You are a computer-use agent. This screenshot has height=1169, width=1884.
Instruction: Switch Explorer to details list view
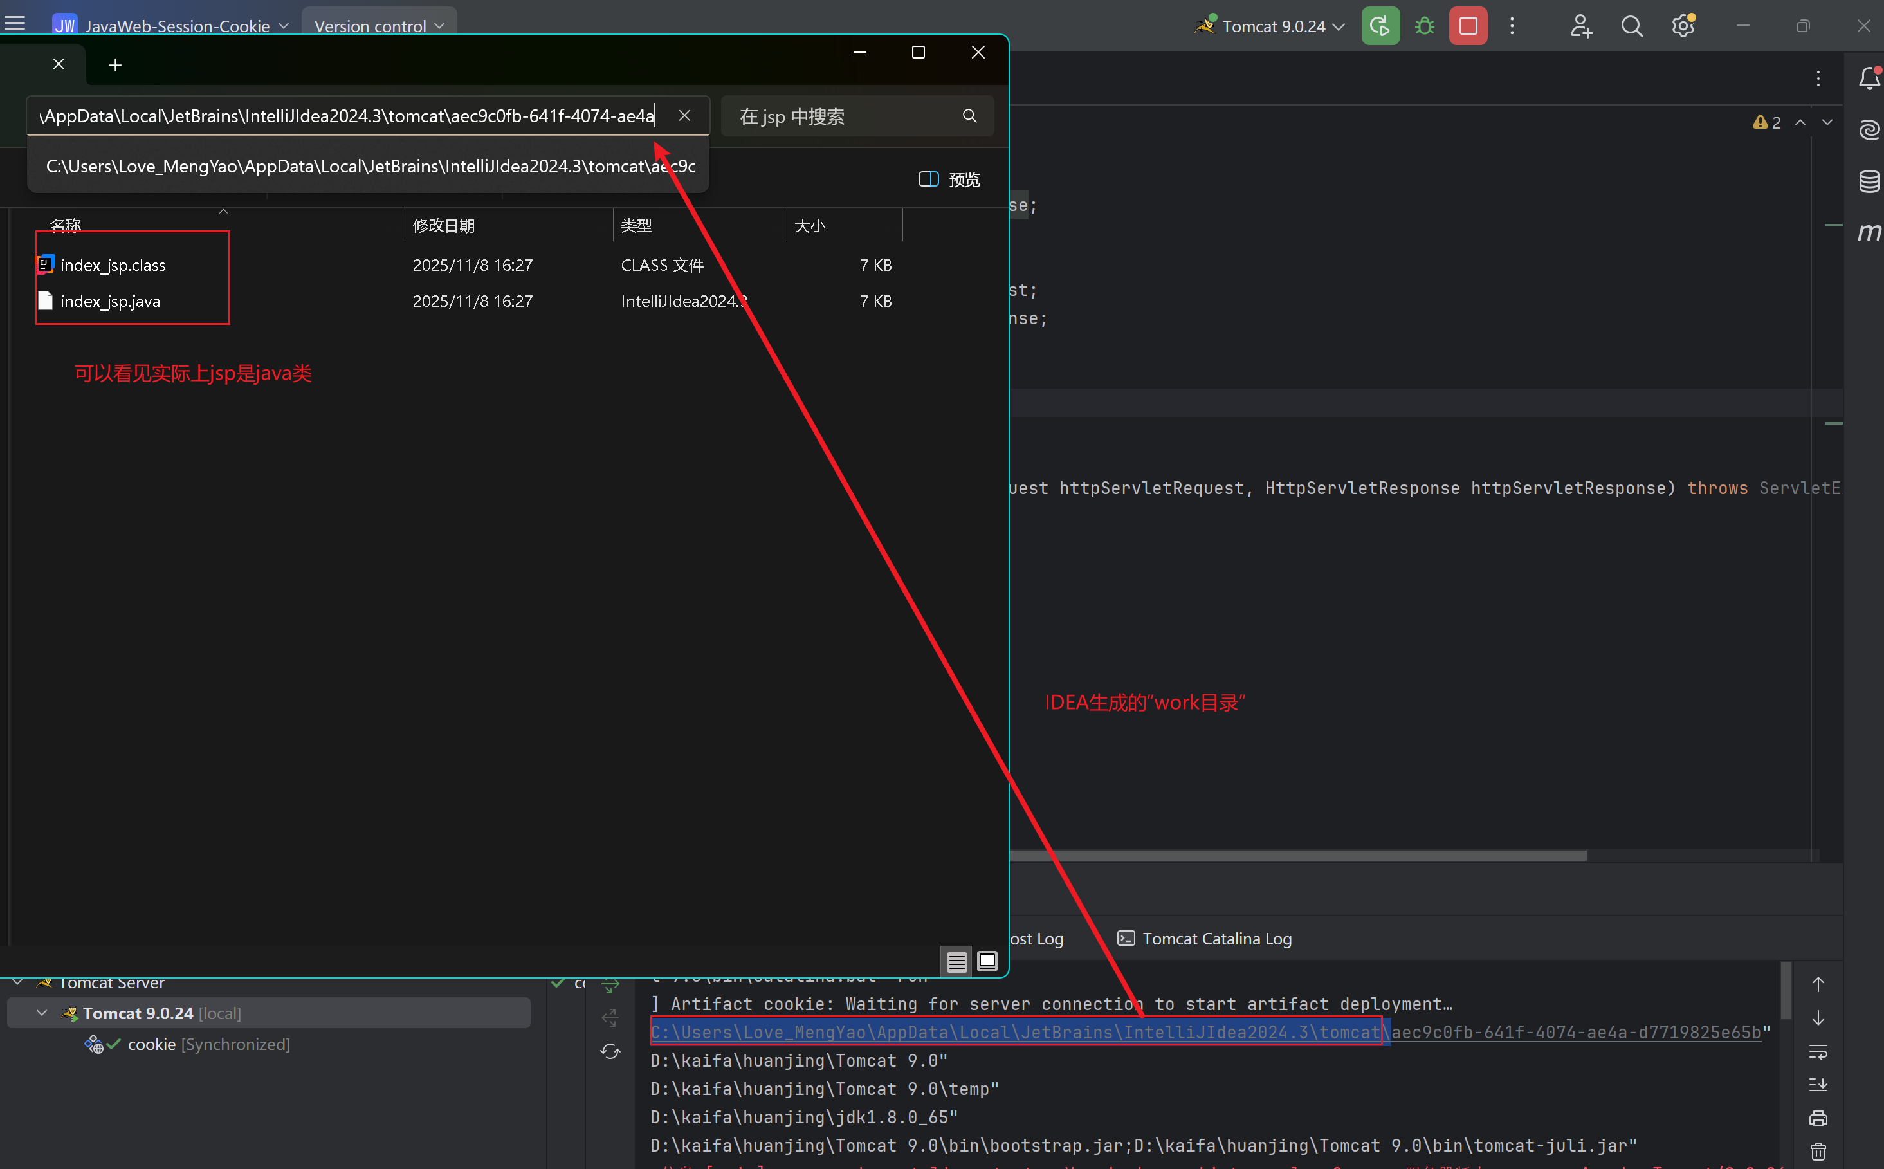pyautogui.click(x=956, y=961)
